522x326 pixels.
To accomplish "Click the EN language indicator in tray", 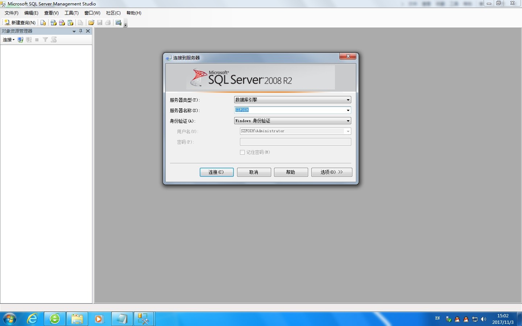I will 438,318.
